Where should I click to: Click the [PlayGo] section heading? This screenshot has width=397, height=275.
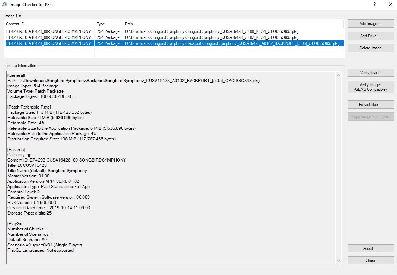pyautogui.click(x=15, y=224)
